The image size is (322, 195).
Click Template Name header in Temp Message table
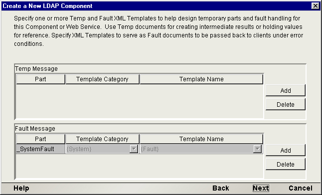coord(201,79)
